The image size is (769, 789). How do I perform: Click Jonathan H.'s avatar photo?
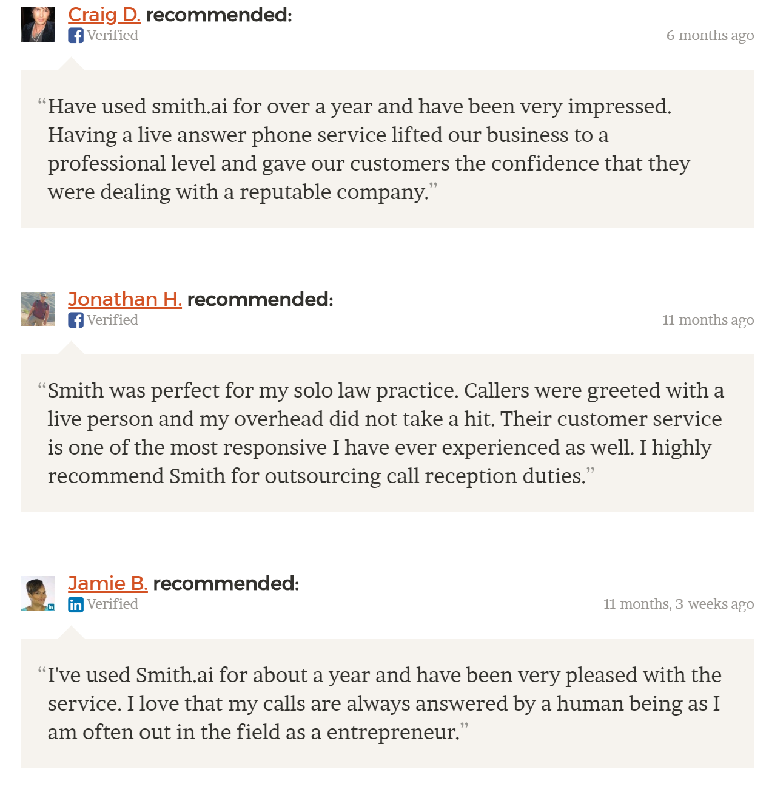coord(38,309)
